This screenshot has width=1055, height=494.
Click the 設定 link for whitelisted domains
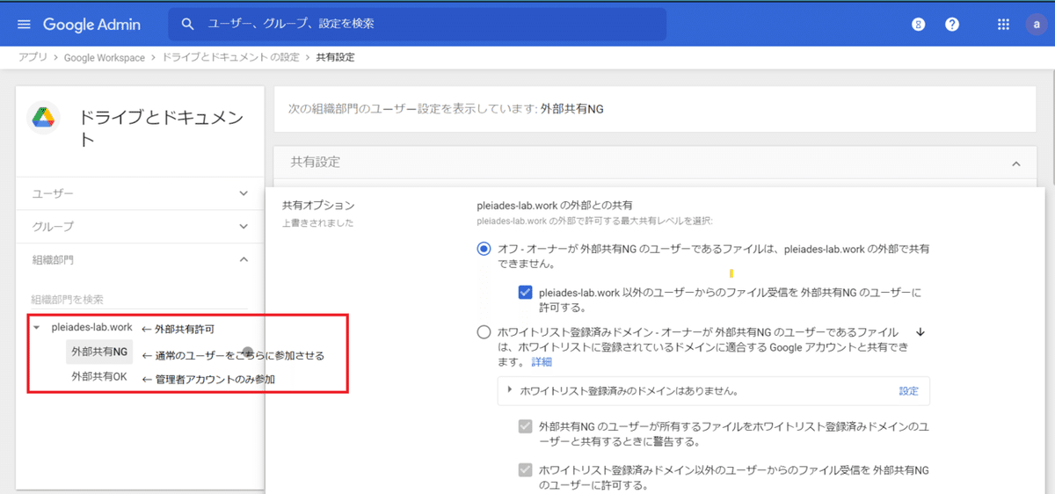point(908,391)
